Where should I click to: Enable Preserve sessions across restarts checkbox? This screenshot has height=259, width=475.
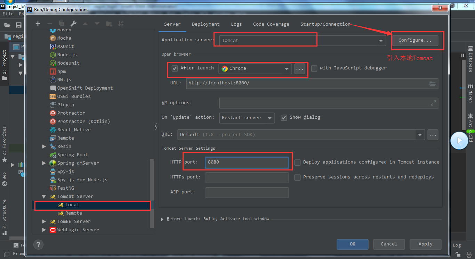pyautogui.click(x=297, y=177)
